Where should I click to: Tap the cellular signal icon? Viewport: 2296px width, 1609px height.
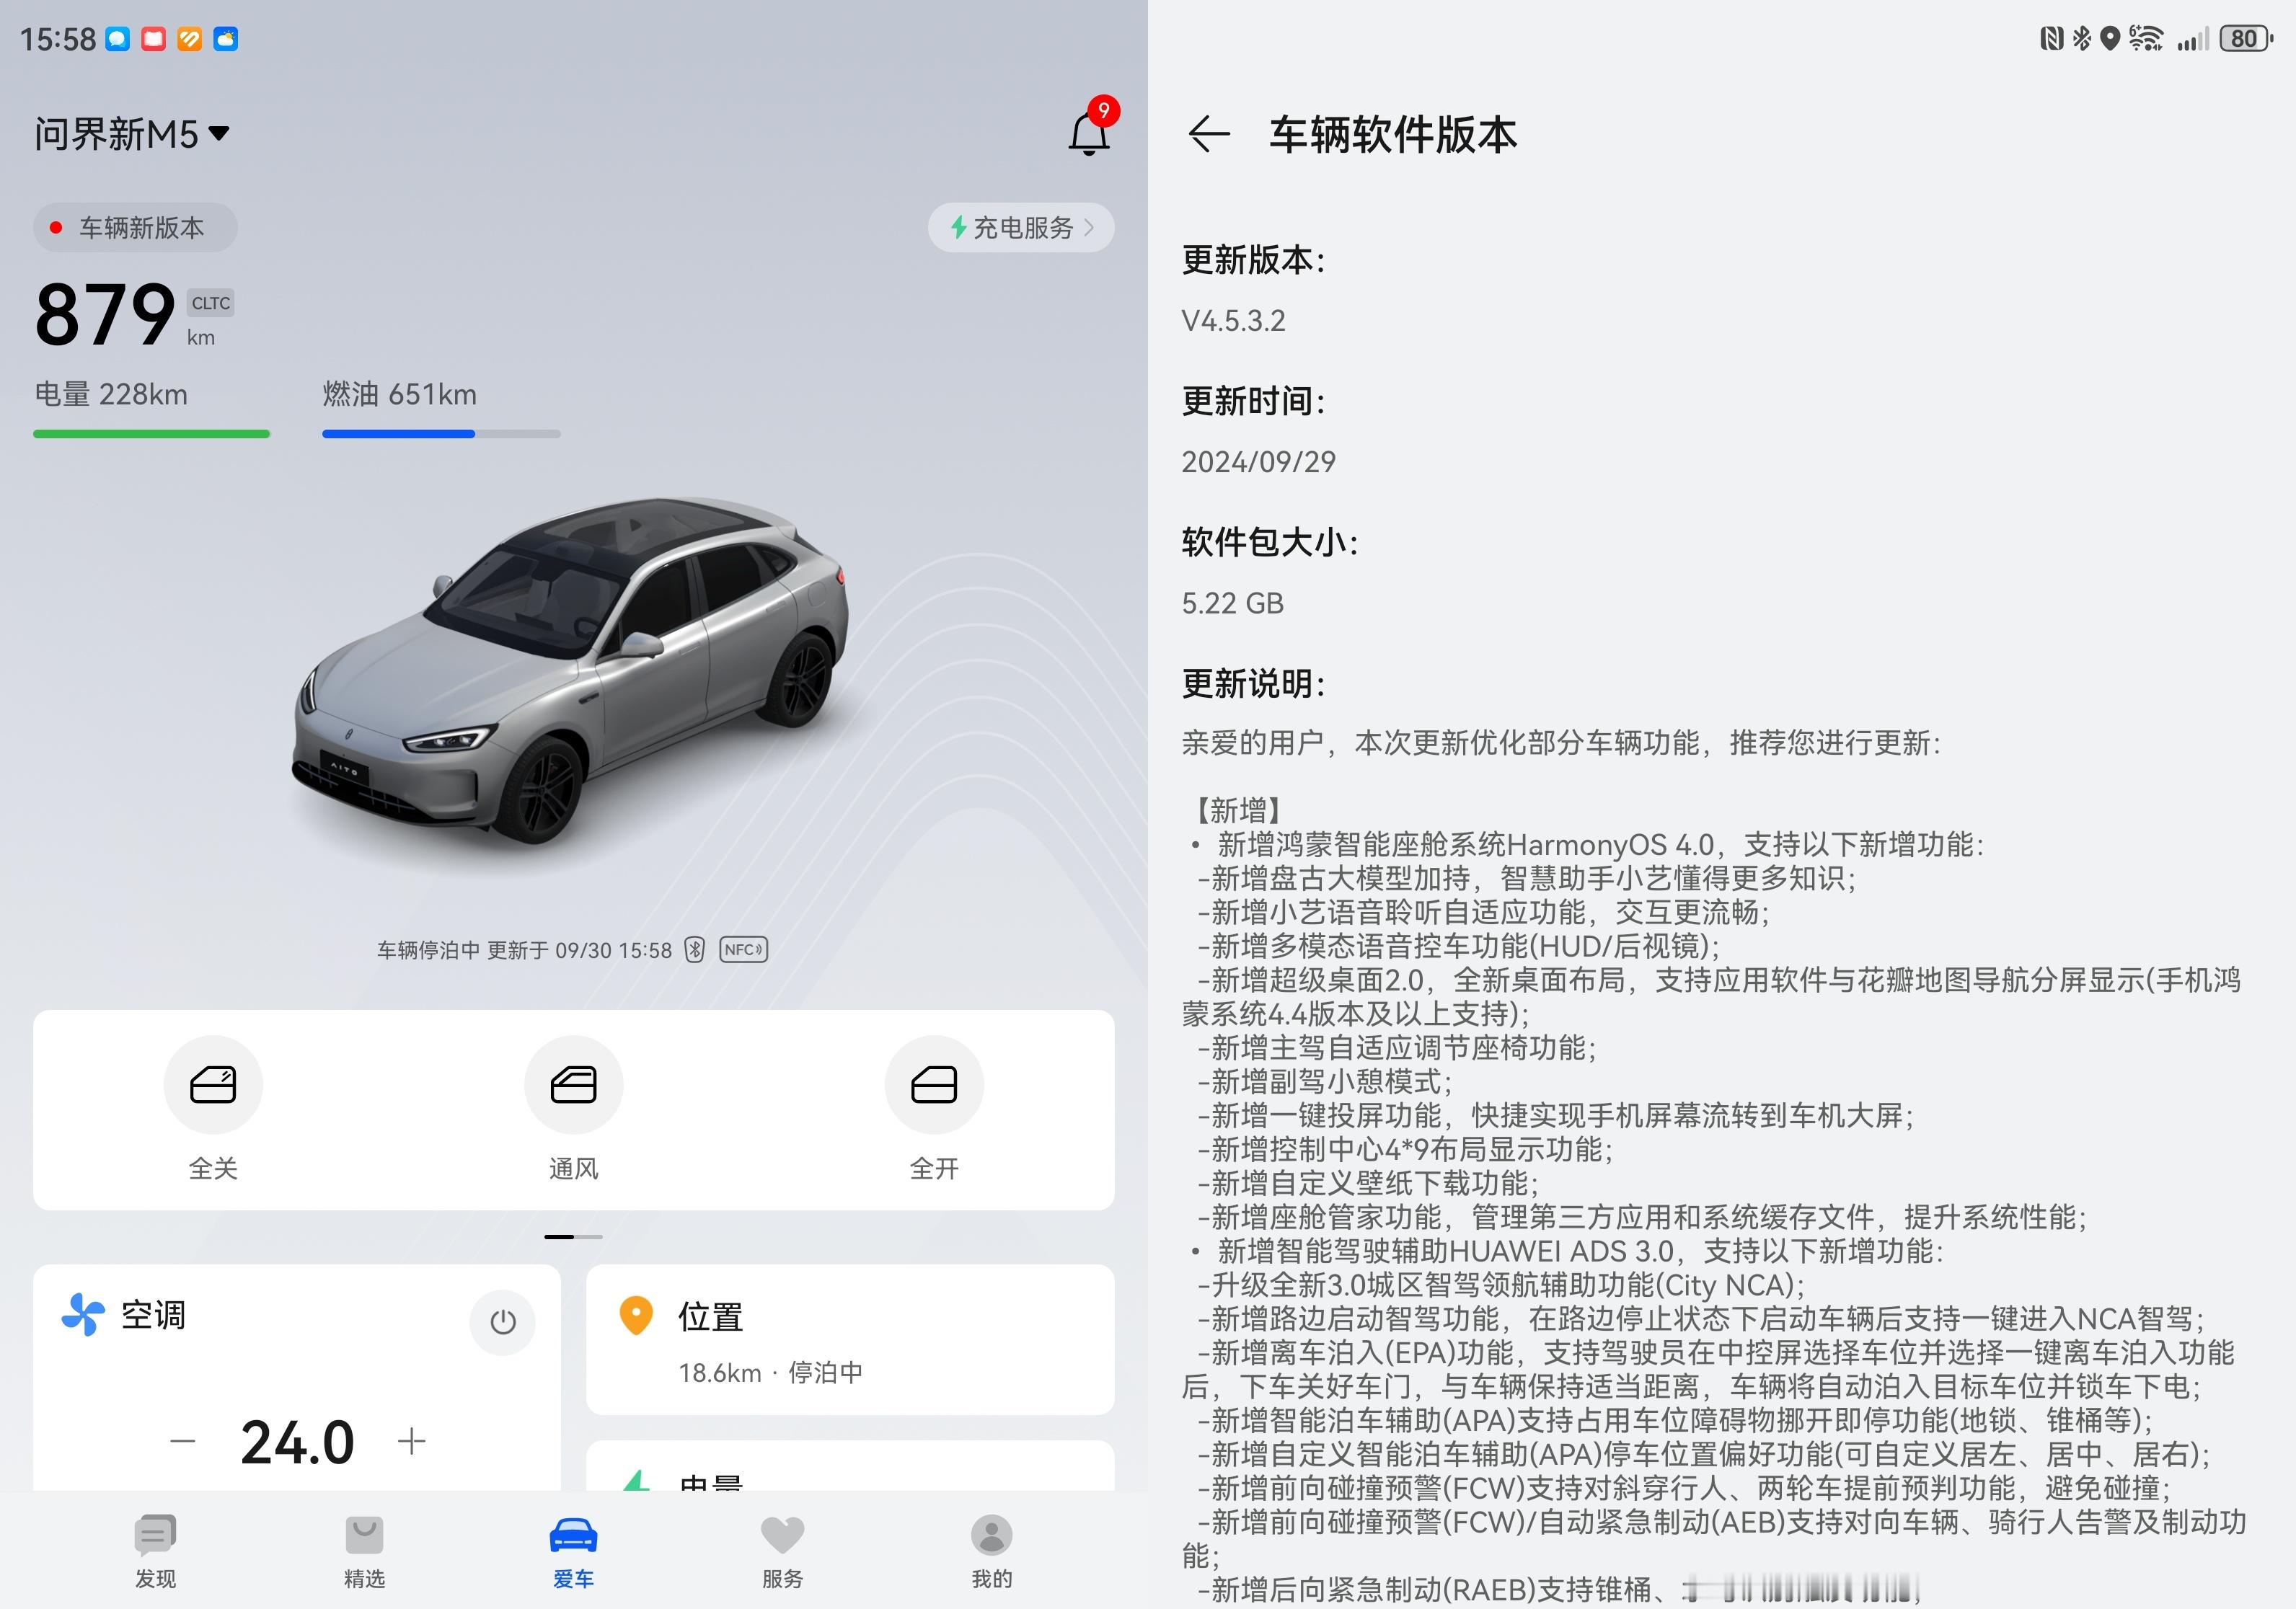(x=2193, y=39)
